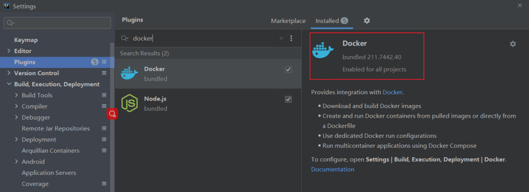Open Remote Jar Repositories settings

(x=56, y=128)
